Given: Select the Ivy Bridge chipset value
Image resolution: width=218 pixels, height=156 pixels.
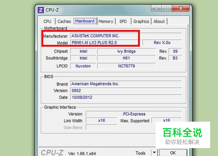Looking at the screenshot, I should coord(126,51).
